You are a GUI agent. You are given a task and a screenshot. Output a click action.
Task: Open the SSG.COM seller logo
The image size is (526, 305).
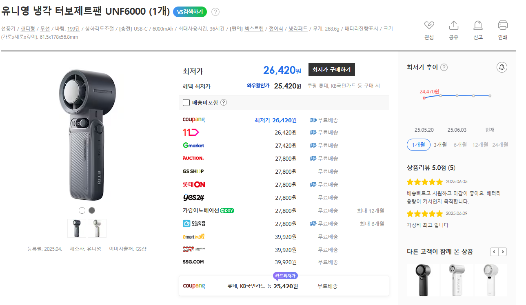point(193,262)
